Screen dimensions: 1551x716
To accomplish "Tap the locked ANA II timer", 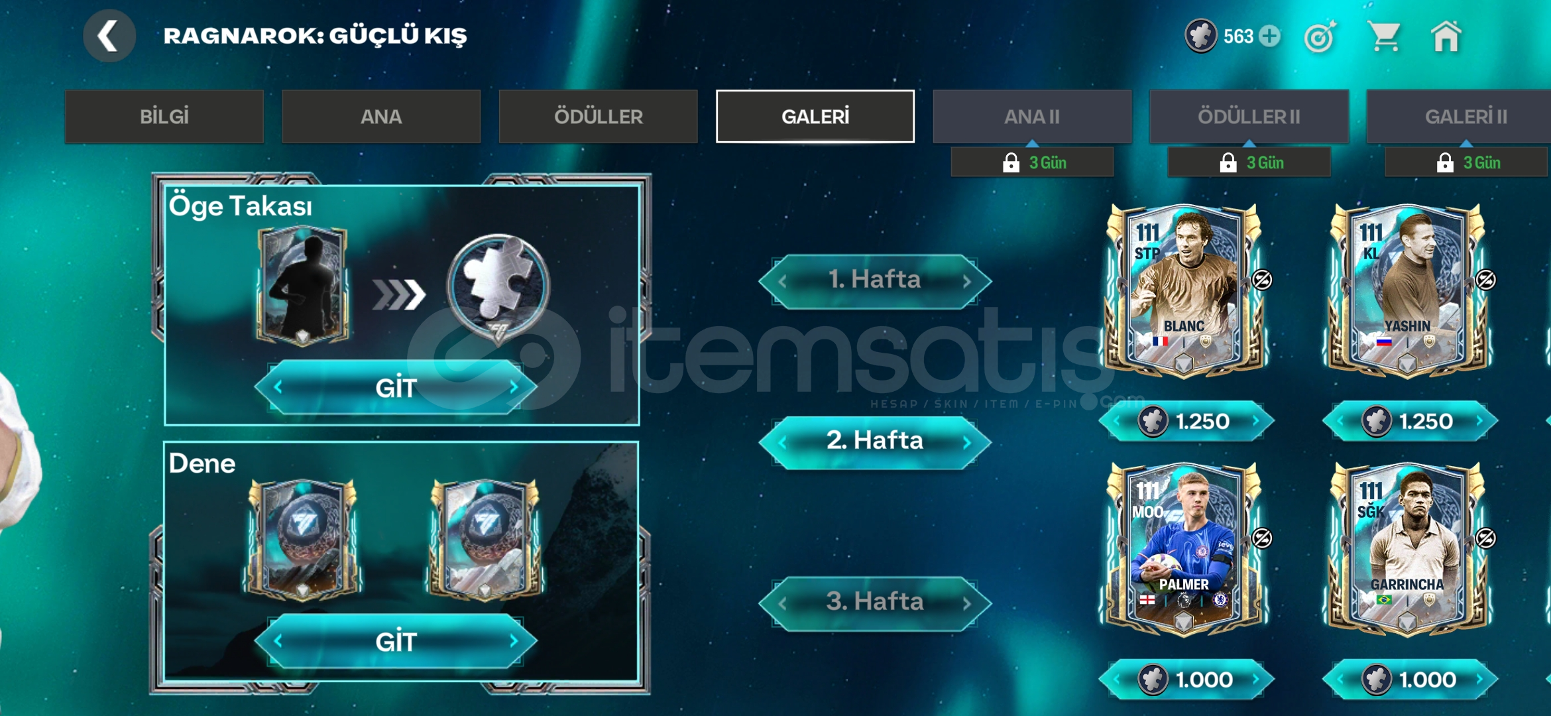I will pos(1032,162).
